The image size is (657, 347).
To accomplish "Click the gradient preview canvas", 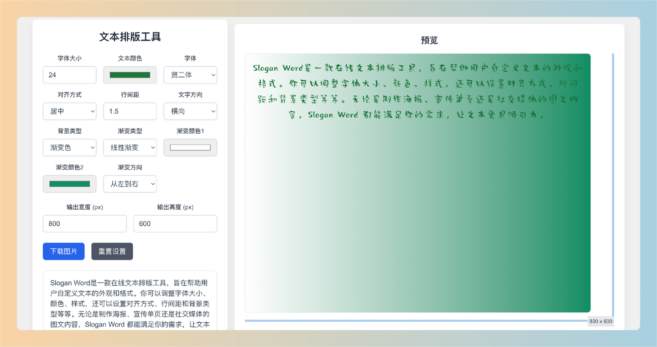I will pos(417,183).
